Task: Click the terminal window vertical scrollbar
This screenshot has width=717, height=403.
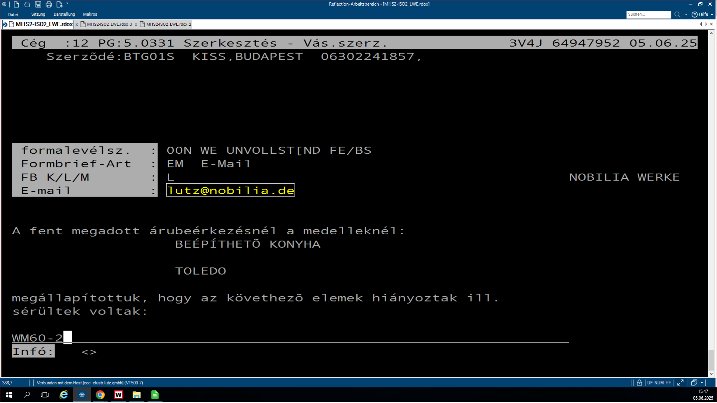Action: pos(711,360)
